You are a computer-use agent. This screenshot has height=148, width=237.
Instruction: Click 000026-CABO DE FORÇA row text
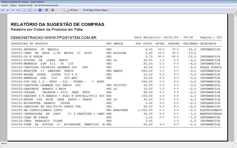[29, 117]
